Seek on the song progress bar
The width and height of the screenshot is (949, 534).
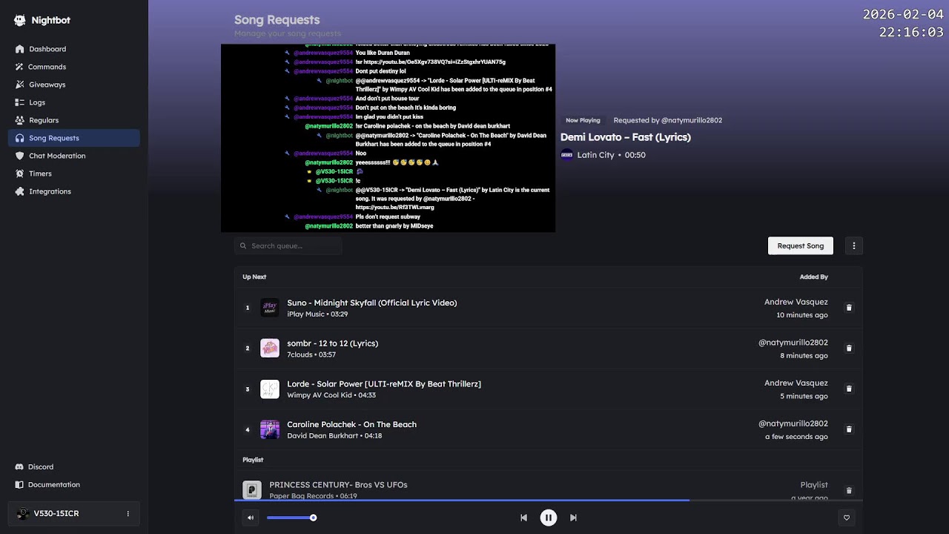click(548, 501)
